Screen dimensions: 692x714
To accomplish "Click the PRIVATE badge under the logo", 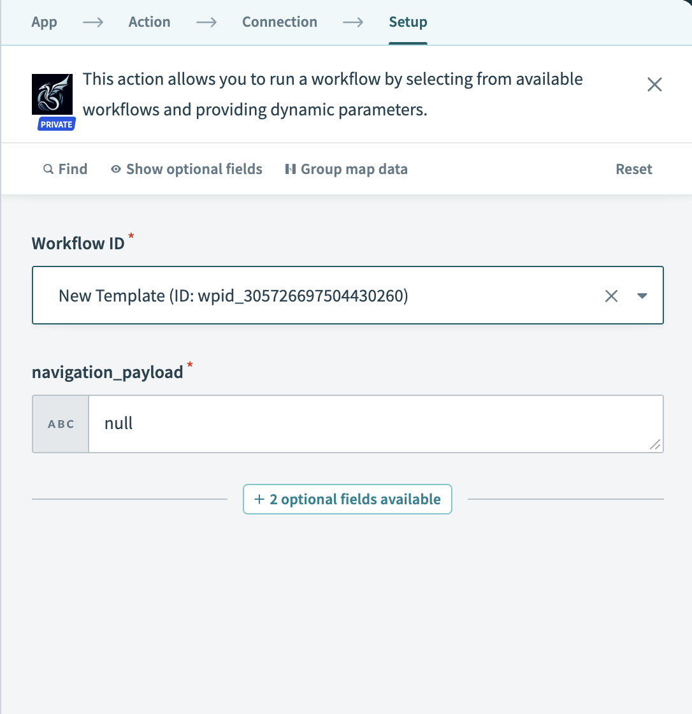I will (x=56, y=124).
